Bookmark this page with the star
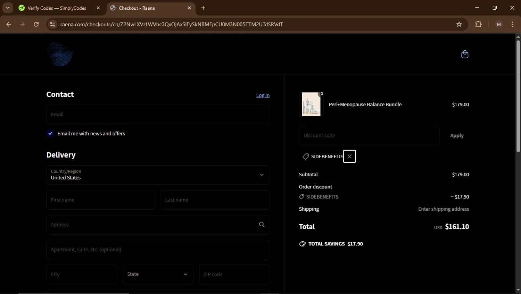Image resolution: width=521 pixels, height=294 pixels. pyautogui.click(x=459, y=24)
